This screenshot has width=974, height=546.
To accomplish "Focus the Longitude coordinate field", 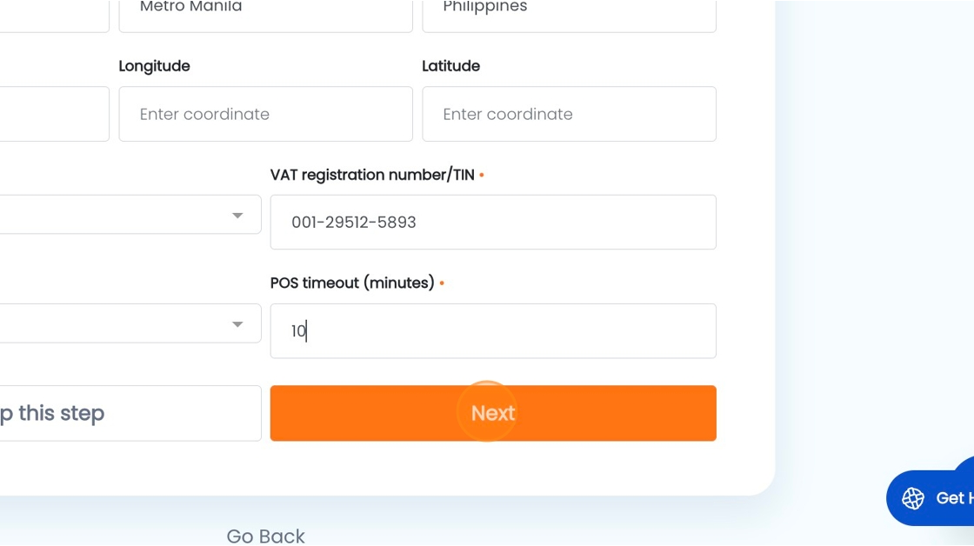I will click(x=266, y=114).
